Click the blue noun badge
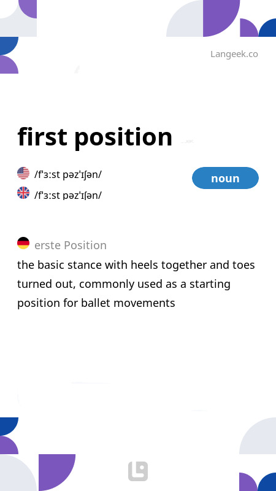Viewport: 276px width, 491px height. tap(225, 178)
